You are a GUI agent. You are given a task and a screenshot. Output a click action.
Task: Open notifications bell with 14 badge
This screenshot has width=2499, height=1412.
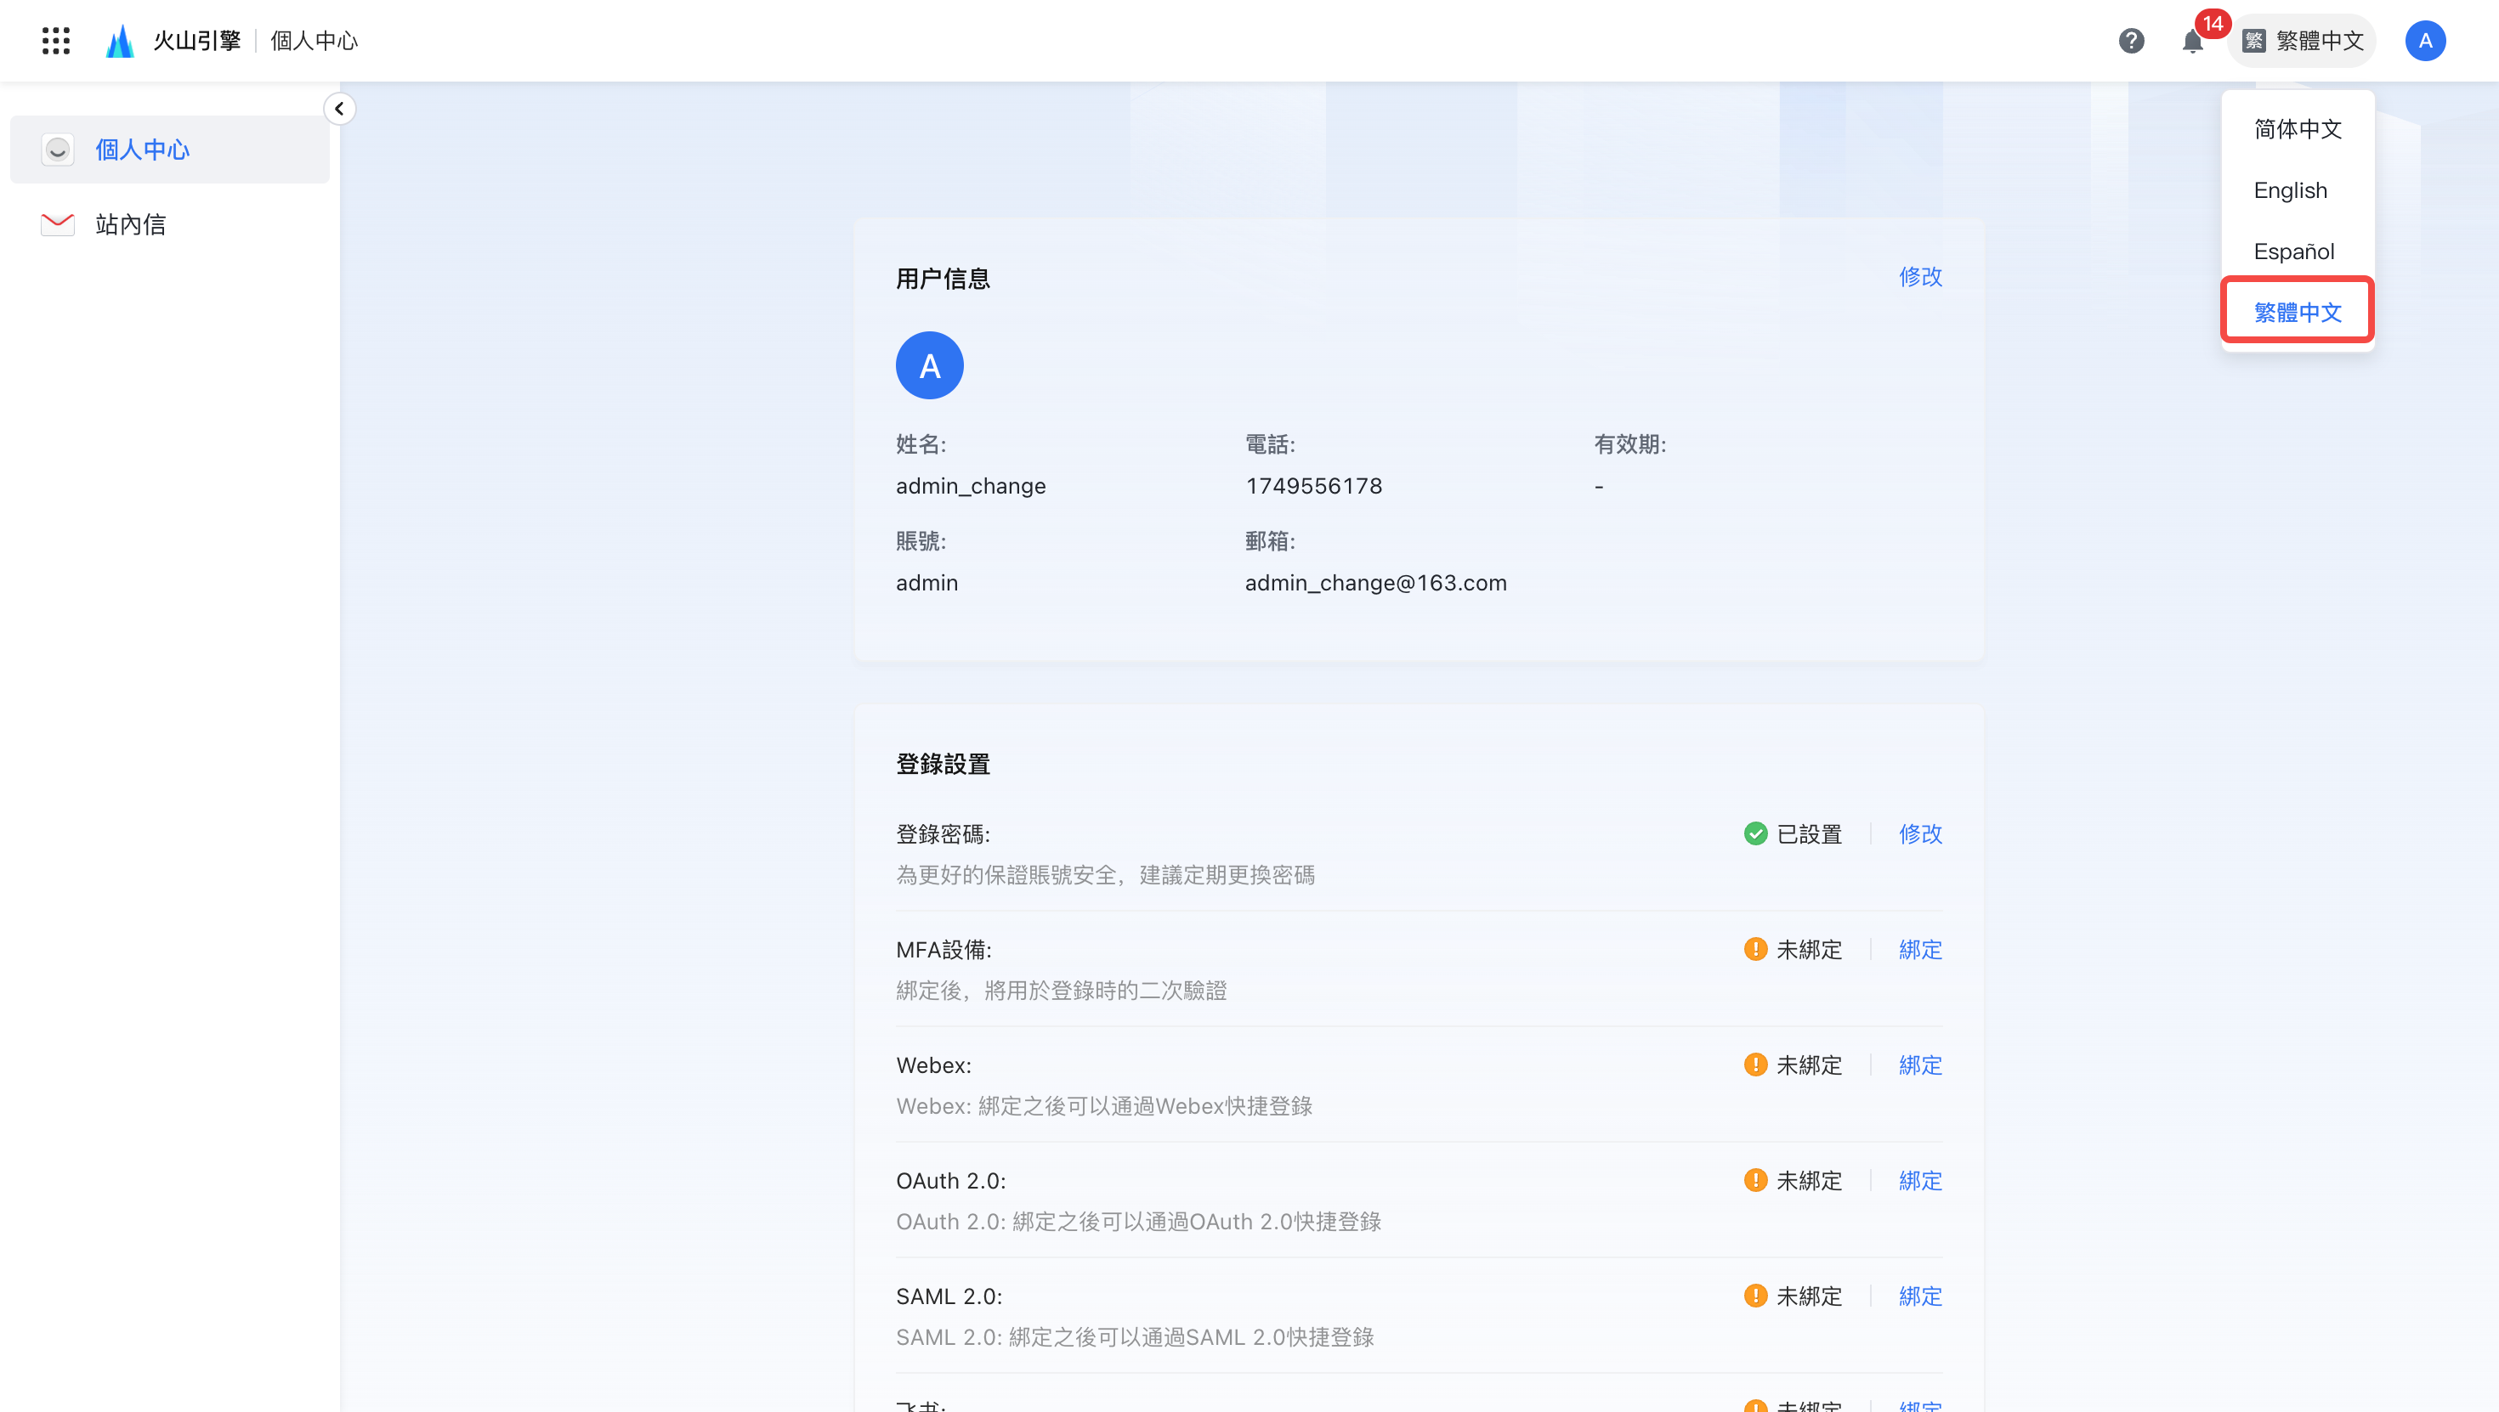(2192, 41)
